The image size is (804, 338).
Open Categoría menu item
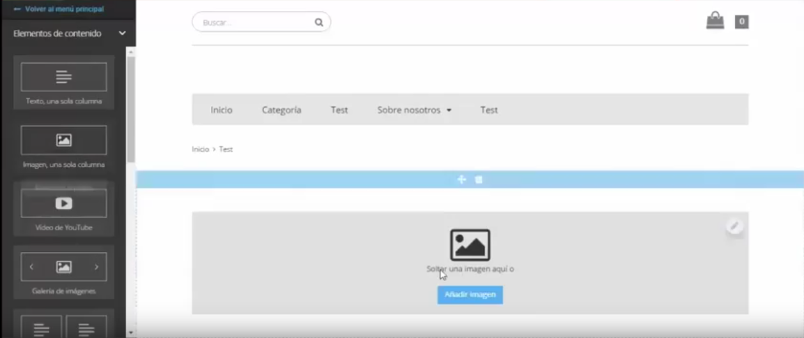(281, 110)
